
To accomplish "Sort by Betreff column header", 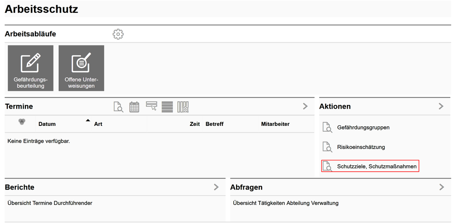I will 215,124.
